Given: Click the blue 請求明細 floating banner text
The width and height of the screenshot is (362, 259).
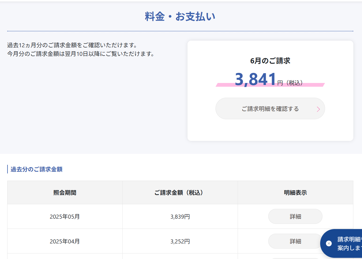Looking at the screenshot, I should pos(350,243).
